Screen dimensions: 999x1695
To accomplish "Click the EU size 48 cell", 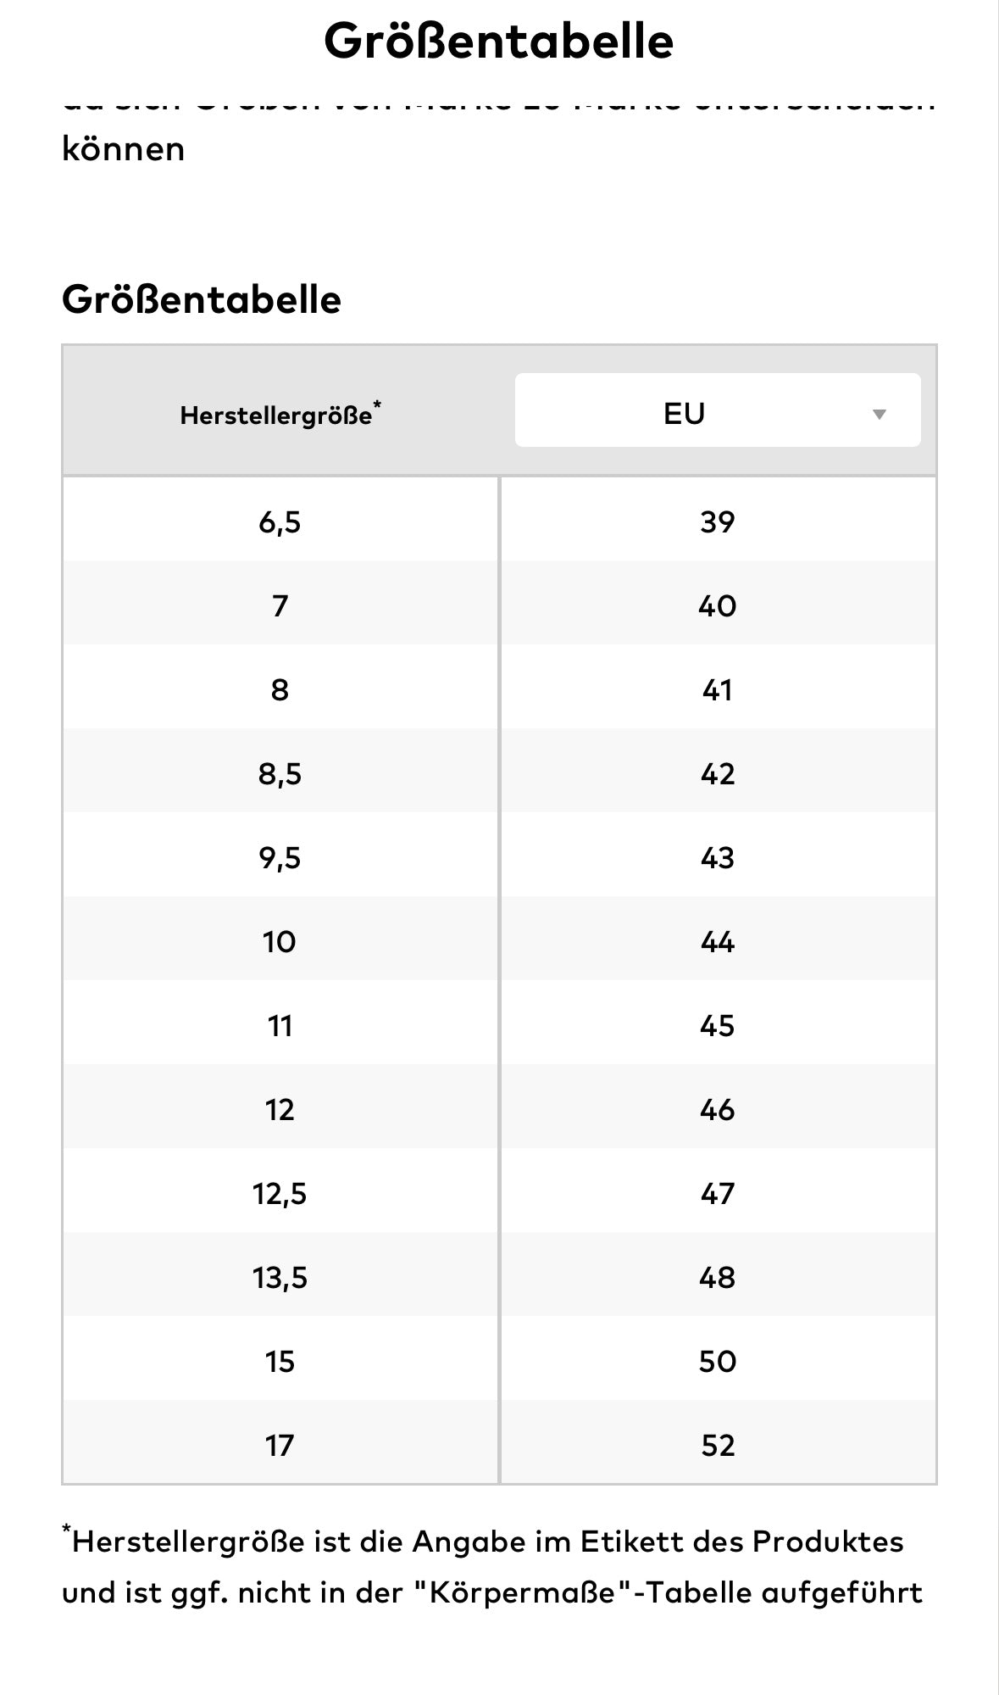I will (717, 1277).
